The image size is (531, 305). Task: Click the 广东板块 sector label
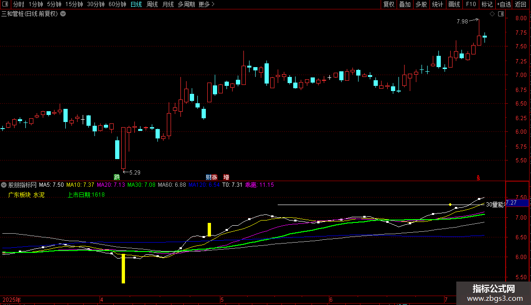click(x=19, y=195)
